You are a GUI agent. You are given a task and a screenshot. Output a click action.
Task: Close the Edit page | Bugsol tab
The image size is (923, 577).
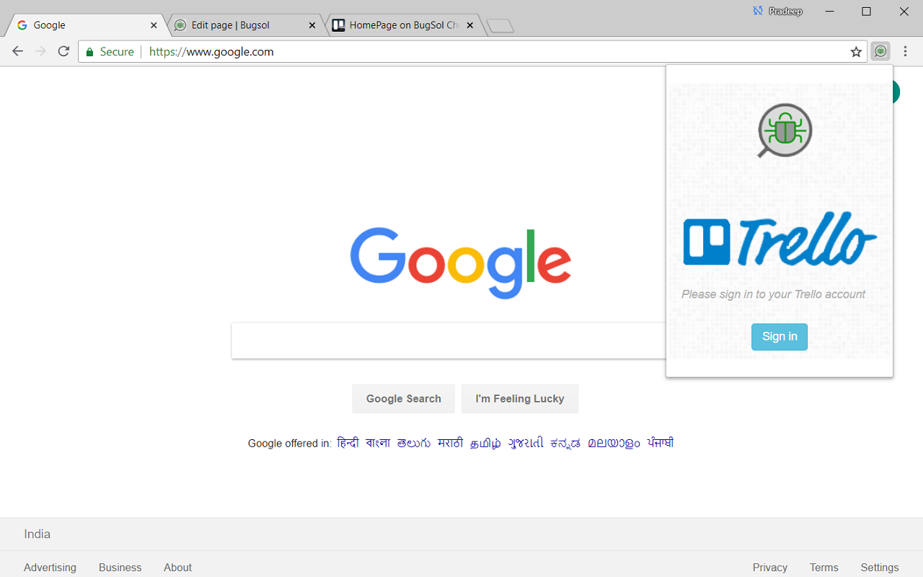coord(312,25)
